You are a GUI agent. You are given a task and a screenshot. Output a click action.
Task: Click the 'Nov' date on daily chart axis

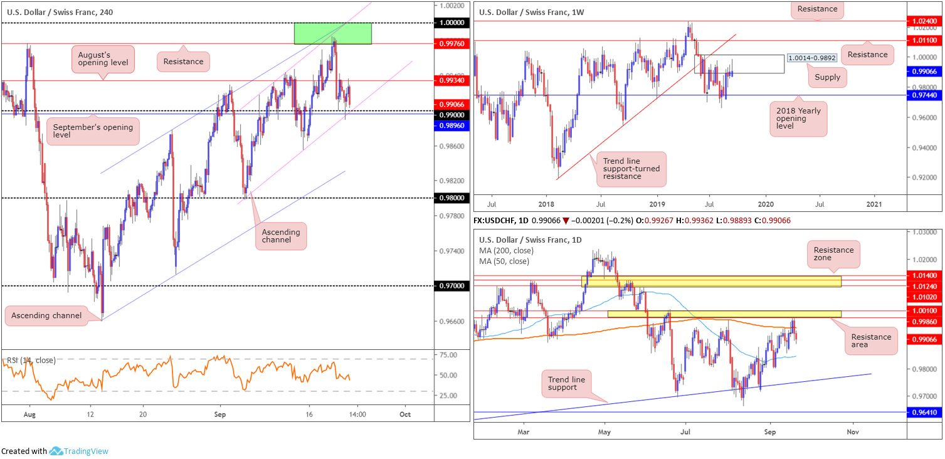pyautogui.click(x=853, y=431)
